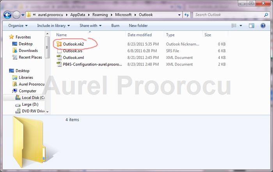Viewport: 273px width, 172px height.
Task: Select PB4S-Configuration-aurel.prooro... file name
Action: click(x=92, y=64)
